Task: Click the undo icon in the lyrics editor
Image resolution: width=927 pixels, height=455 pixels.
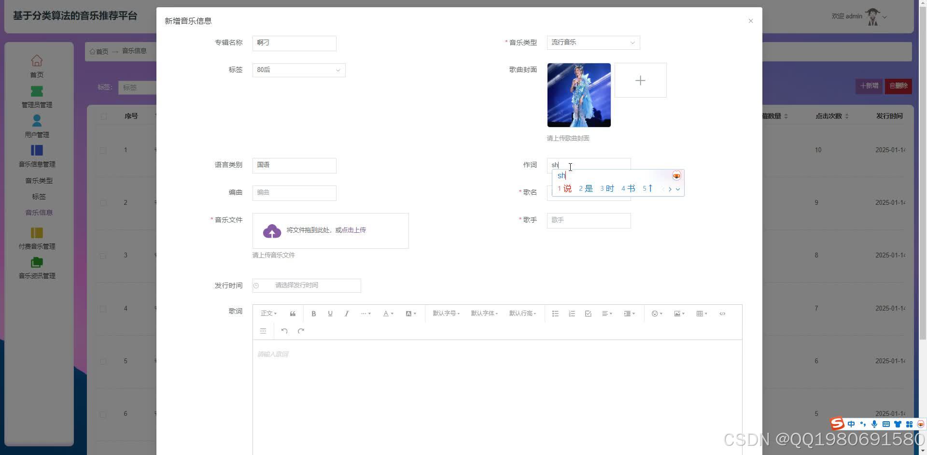Action: [x=284, y=331]
